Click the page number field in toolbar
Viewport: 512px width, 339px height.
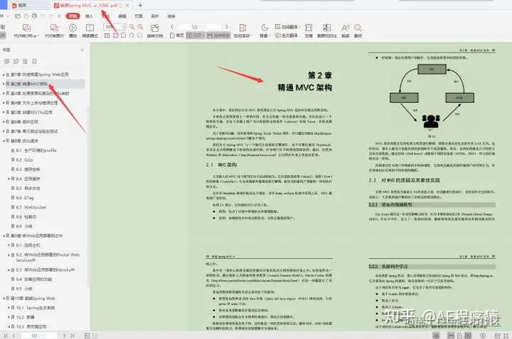coord(199,27)
